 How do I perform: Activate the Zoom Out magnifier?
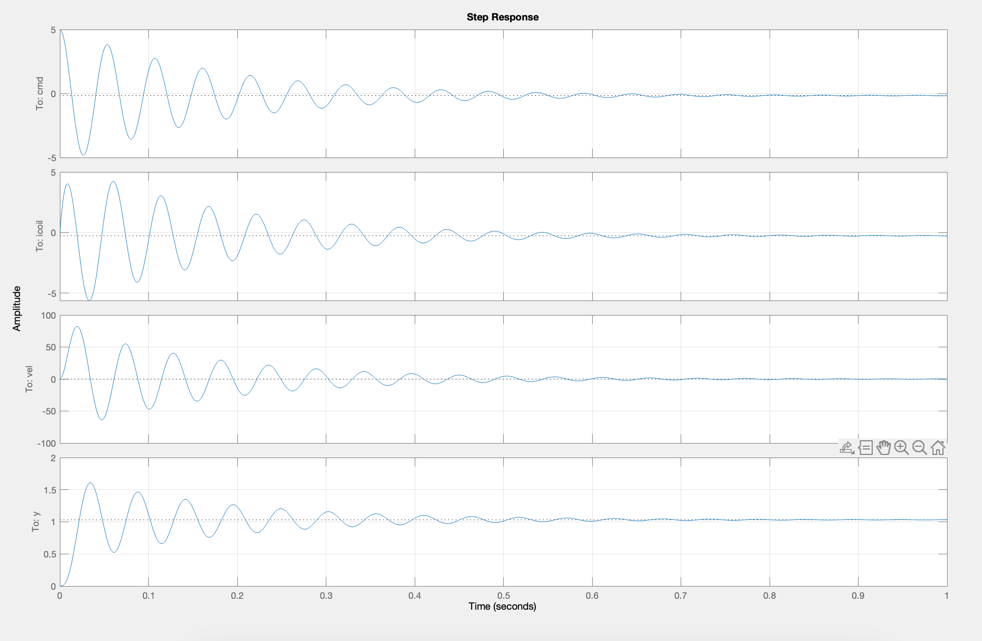[x=919, y=448]
